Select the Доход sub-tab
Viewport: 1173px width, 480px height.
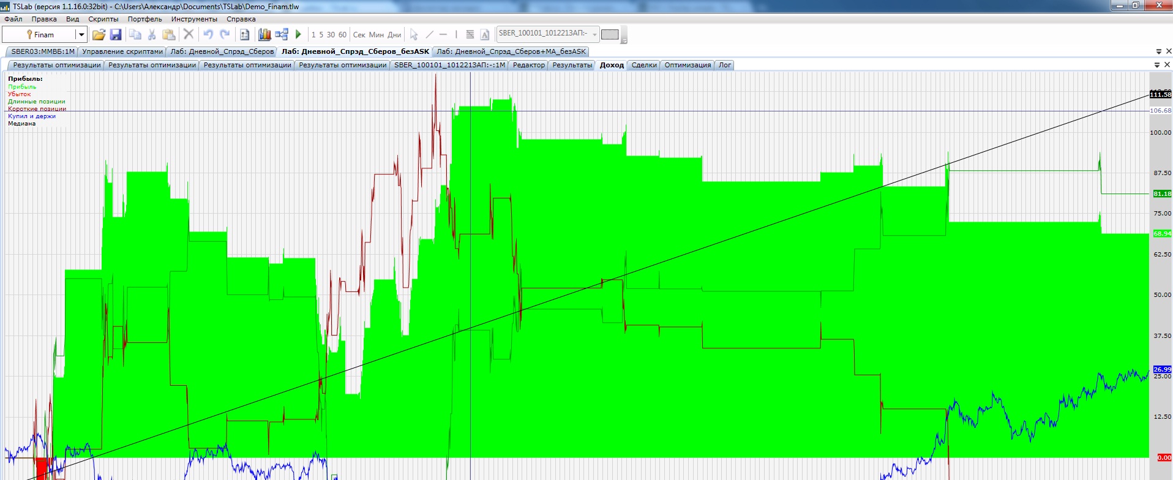pyautogui.click(x=612, y=65)
